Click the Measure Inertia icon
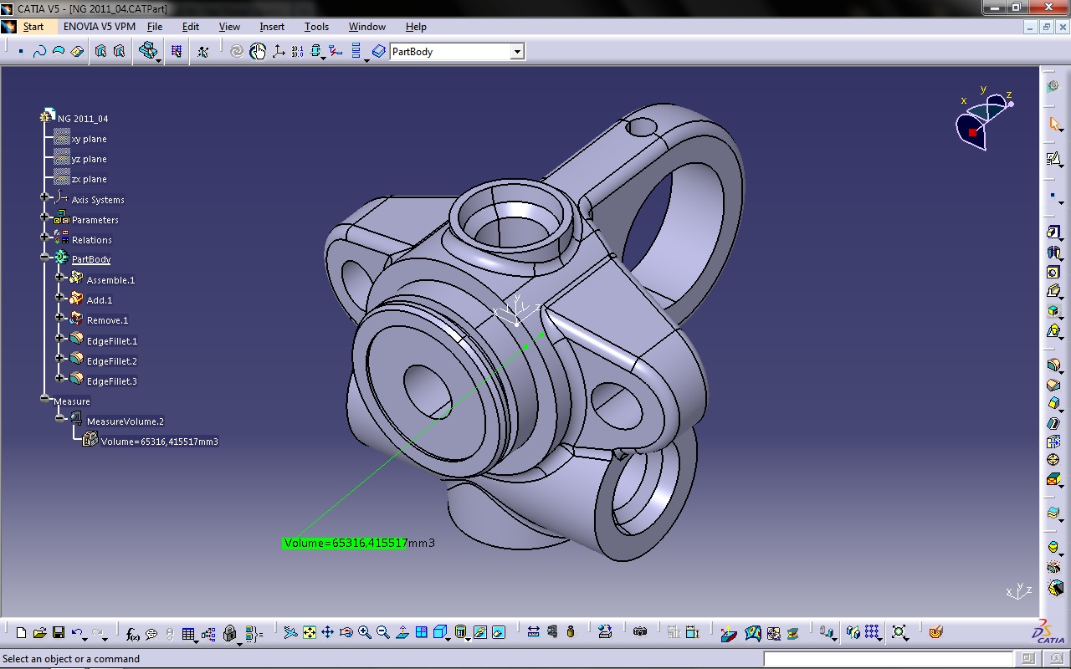Viewport: 1071px width, 669px height. click(571, 633)
